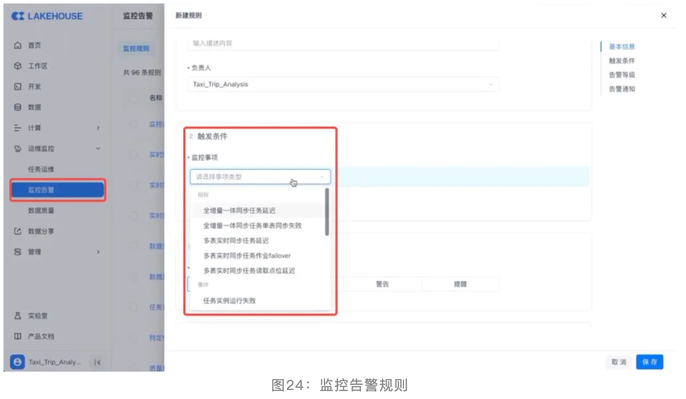The width and height of the screenshot is (686, 399).
Task: Choose 任务实例运行失败 from the list
Action: point(229,300)
